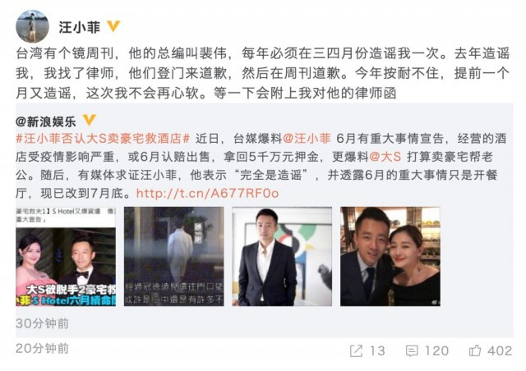Screen dimensions: 526x371
Task: Click the verified V badge beside 汪小菲
Action: tap(113, 26)
